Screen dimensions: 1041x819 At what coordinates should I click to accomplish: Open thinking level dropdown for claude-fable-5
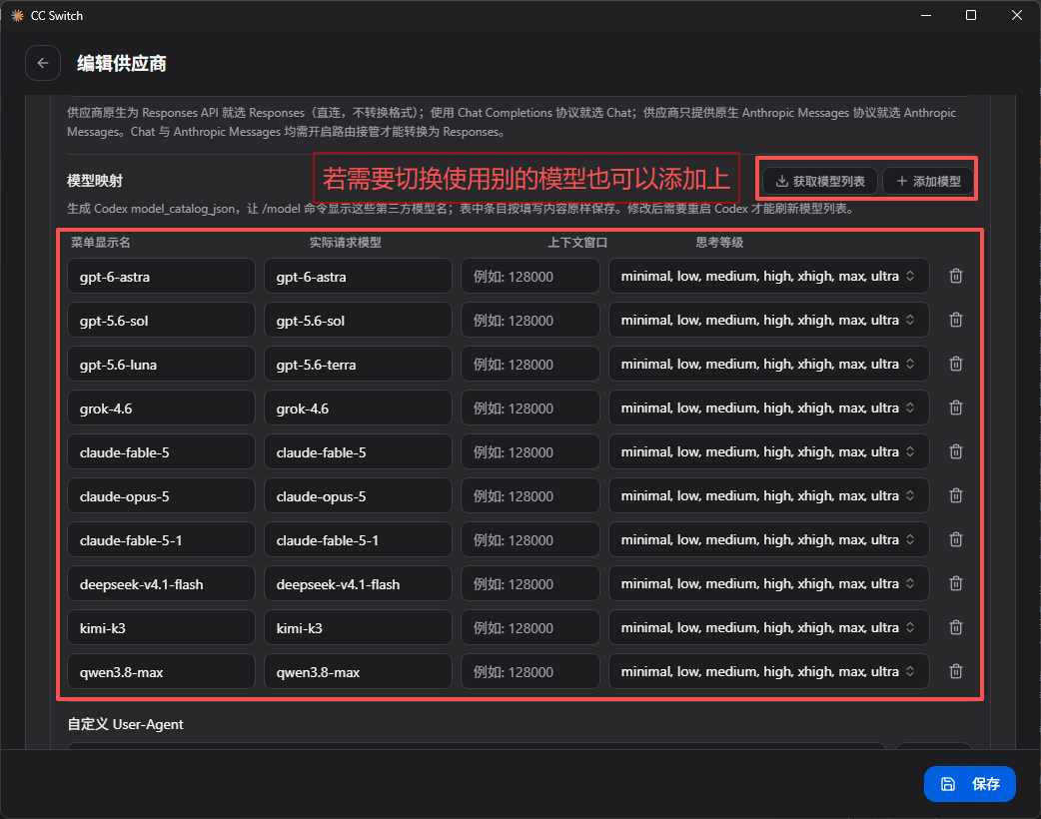pyautogui.click(x=769, y=452)
